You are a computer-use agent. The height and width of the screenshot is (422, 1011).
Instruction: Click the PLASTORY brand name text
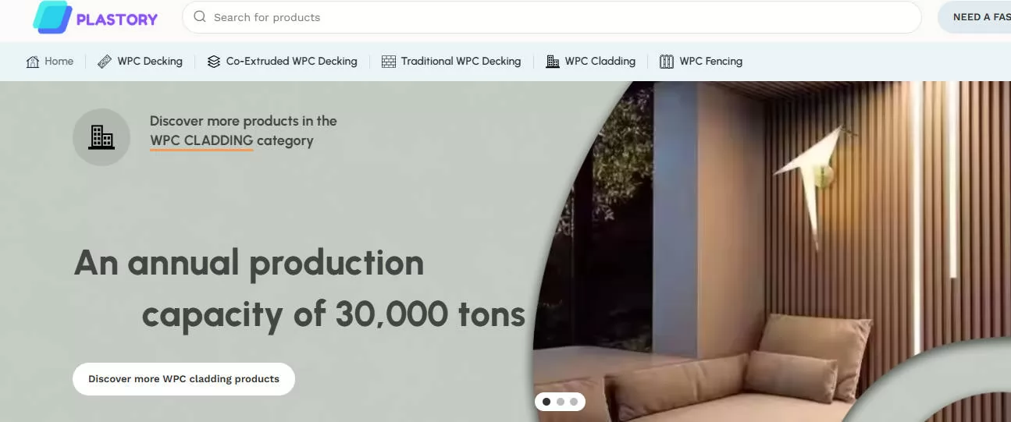[117, 19]
